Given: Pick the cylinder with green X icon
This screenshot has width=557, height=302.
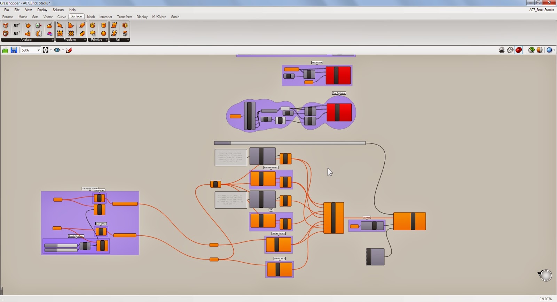Looking at the screenshot, I should click(x=39, y=25).
